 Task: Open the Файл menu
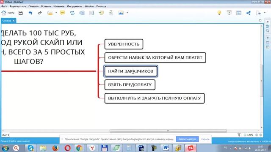click(x=4, y=6)
